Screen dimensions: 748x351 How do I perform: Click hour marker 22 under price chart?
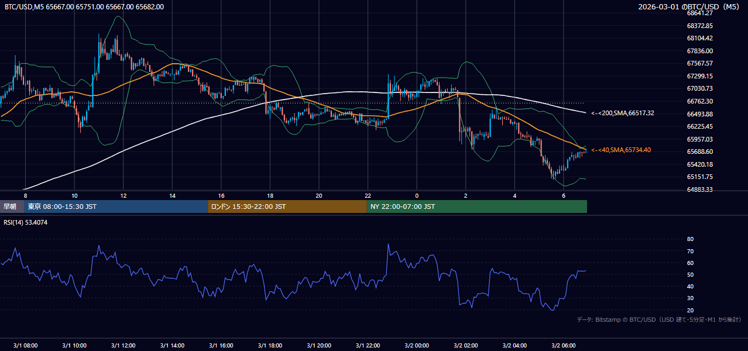[x=368, y=195]
